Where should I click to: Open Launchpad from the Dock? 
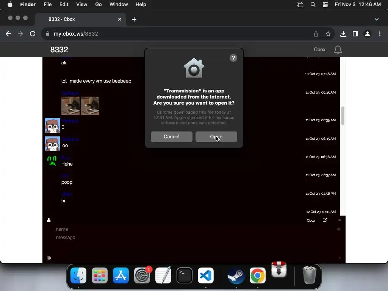pos(100,276)
